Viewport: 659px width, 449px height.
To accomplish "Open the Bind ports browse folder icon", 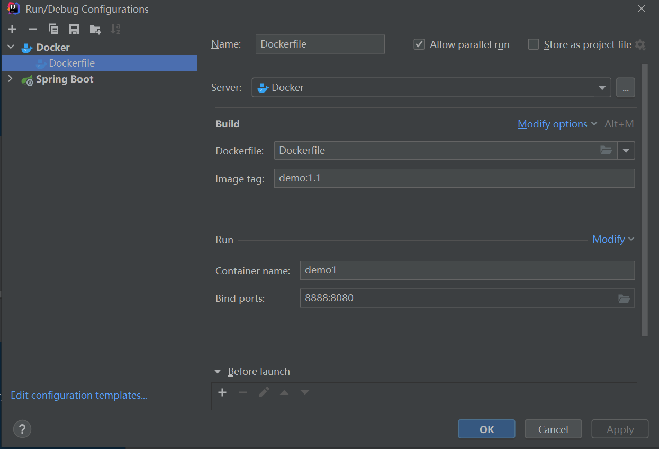I will pos(624,298).
